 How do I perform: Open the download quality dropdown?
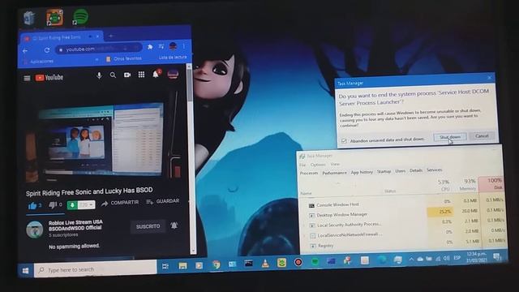pyautogui.click(x=87, y=205)
